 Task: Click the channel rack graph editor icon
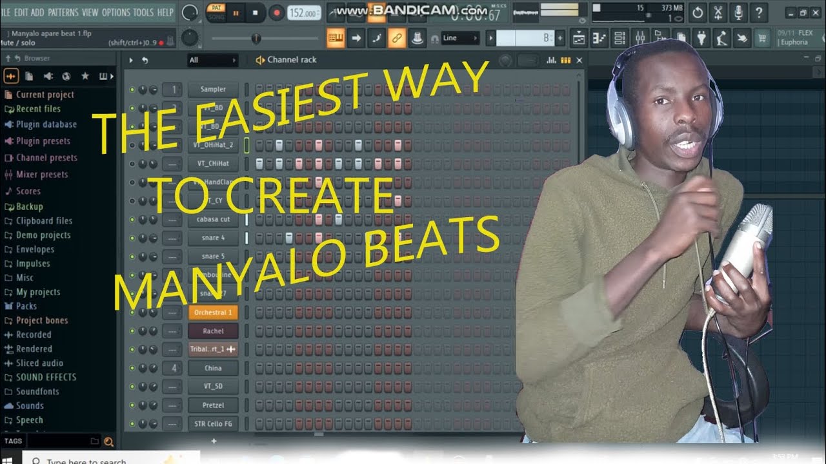[x=551, y=60]
